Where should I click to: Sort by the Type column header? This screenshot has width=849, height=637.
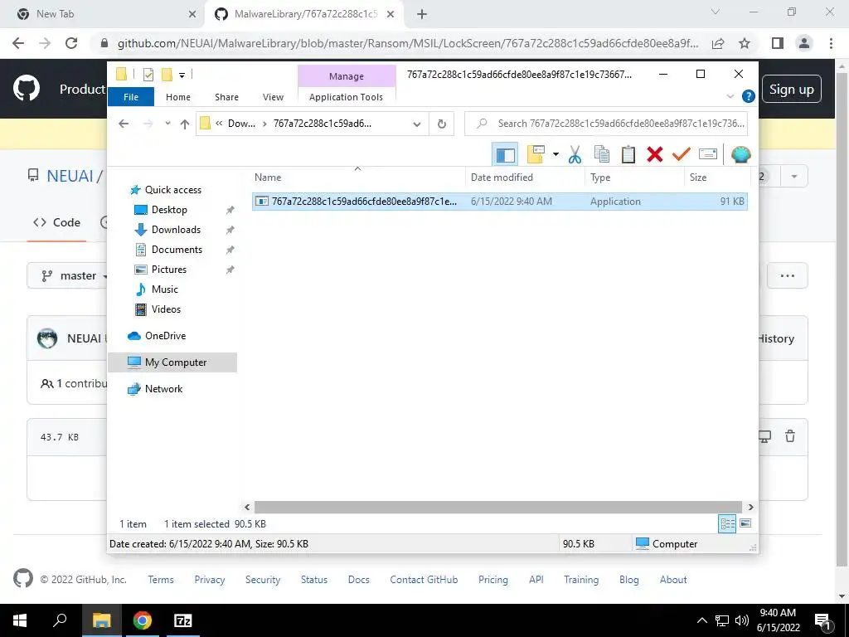click(634, 177)
